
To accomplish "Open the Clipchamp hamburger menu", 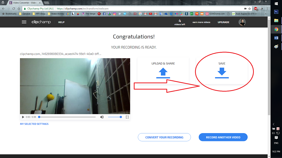I will [x=24, y=22].
